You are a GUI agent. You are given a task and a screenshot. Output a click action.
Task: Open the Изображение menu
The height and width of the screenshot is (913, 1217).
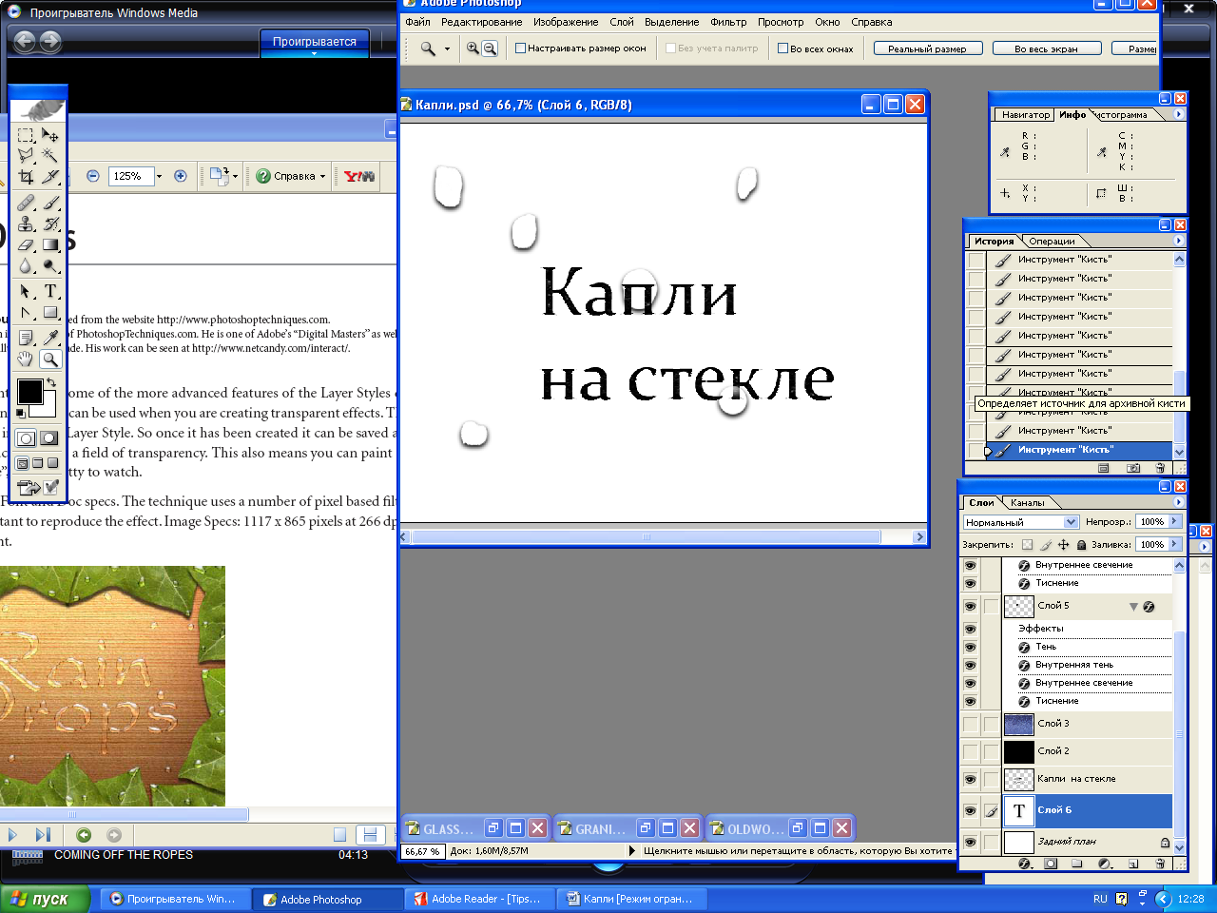pos(566,22)
